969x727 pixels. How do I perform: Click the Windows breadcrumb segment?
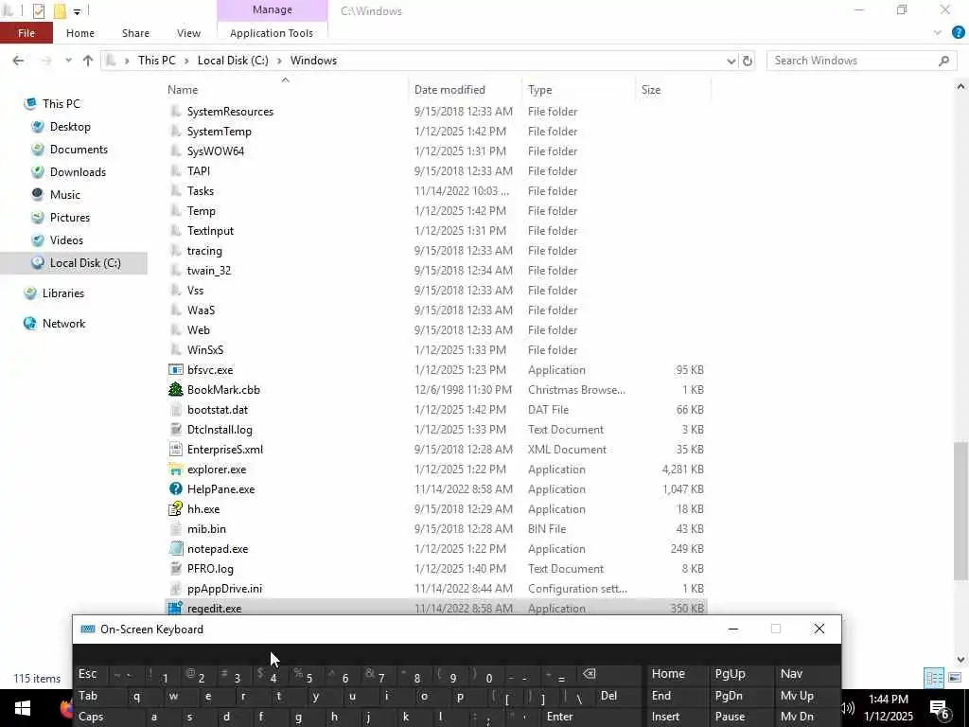pos(313,61)
